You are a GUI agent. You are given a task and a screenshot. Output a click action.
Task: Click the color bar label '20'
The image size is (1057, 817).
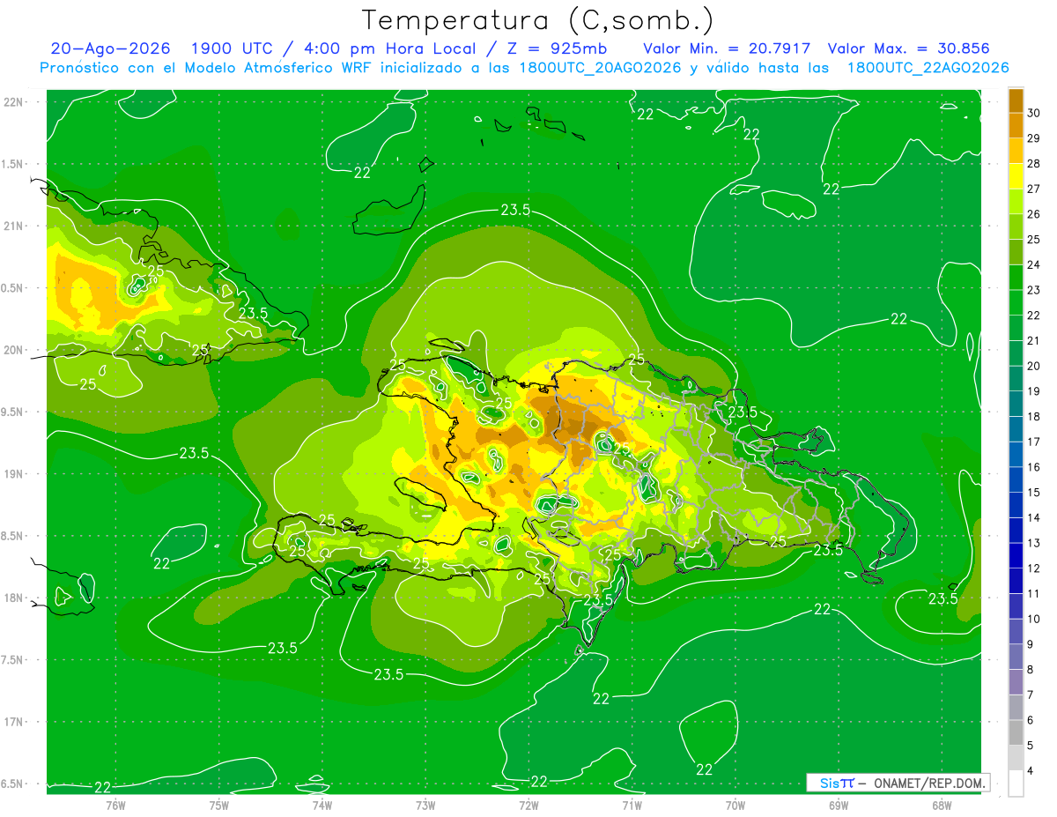[x=1033, y=366]
